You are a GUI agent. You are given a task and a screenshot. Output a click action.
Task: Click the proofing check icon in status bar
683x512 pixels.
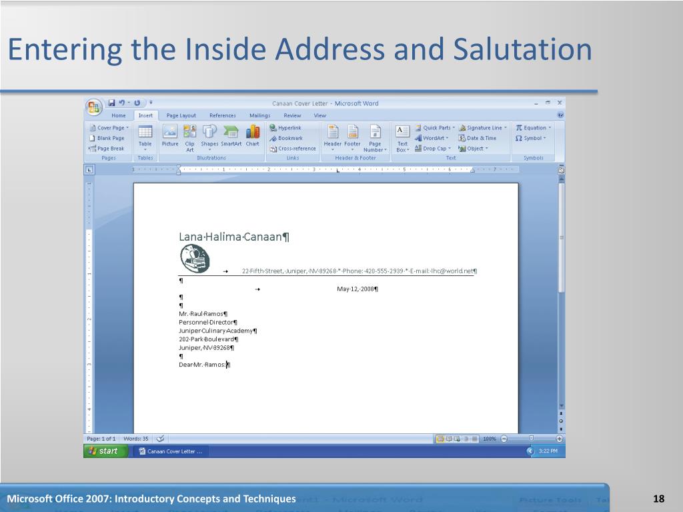pyautogui.click(x=160, y=439)
